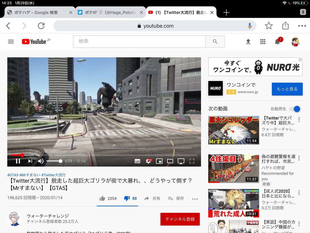Open 4往復目 video thumbnail
Image resolution: width=310 pixels, height=233 pixels.
tap(234, 169)
